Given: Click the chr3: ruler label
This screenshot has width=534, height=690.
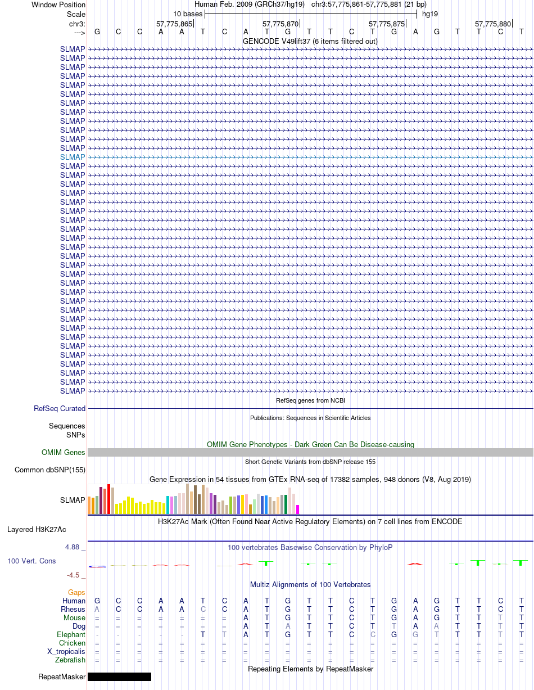Looking at the screenshot, I should pyautogui.click(x=78, y=24).
